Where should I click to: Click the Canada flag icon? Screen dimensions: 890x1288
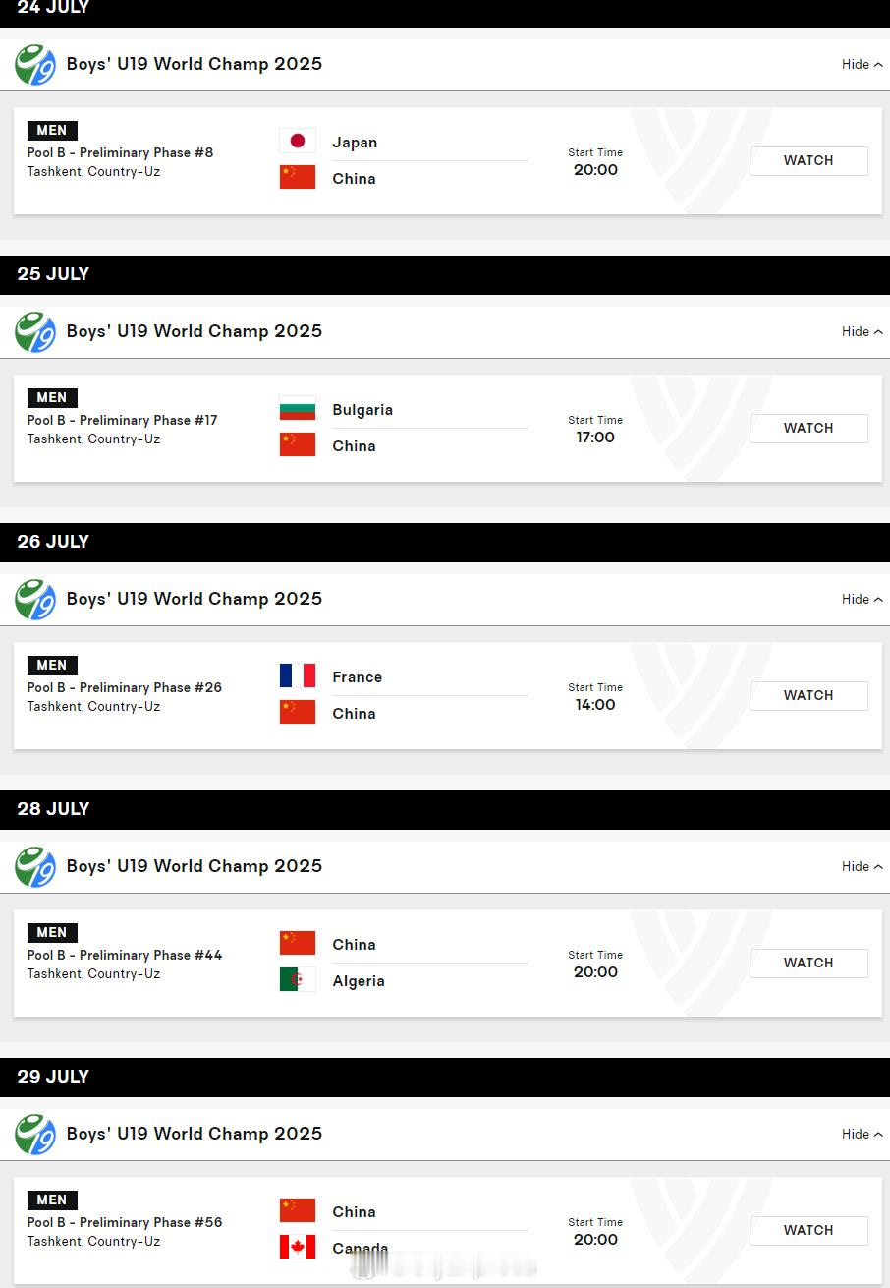298,1247
